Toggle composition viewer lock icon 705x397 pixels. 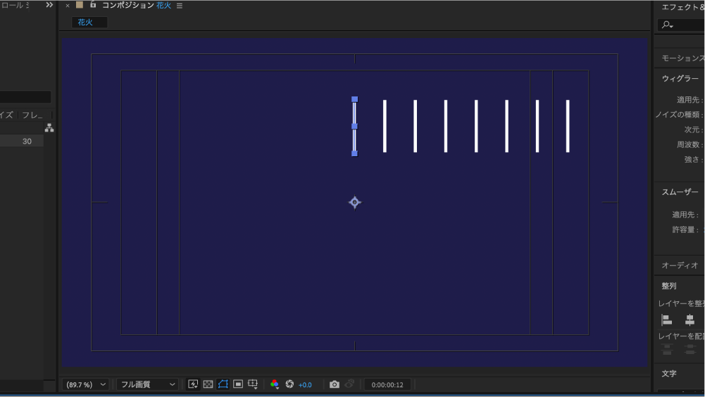pos(93,5)
